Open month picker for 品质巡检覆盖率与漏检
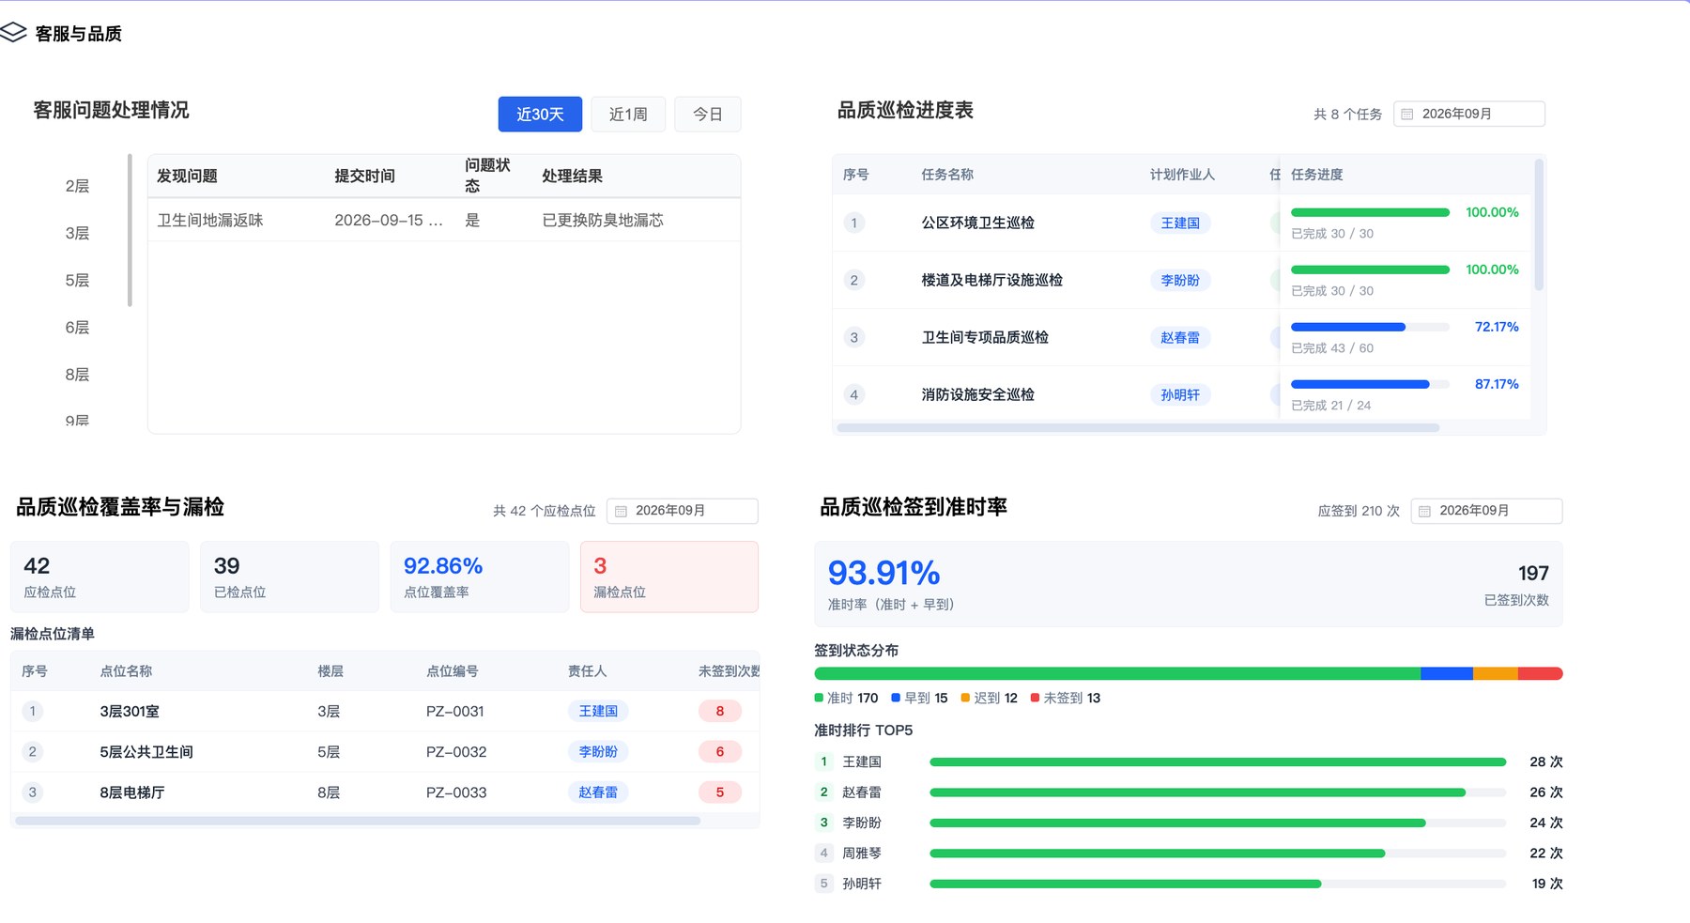This screenshot has height=923, width=1690. point(683,511)
